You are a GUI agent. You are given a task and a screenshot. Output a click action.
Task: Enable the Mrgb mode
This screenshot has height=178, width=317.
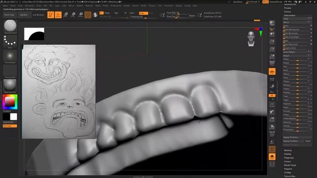107,13
